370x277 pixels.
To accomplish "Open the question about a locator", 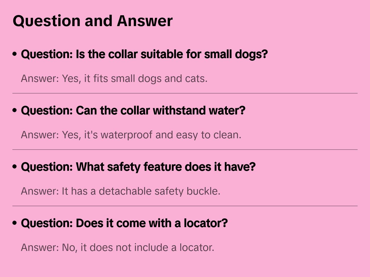I will [x=124, y=223].
